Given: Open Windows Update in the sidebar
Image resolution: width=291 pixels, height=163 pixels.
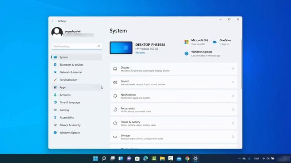Looking at the screenshot, I should (x=77, y=133).
